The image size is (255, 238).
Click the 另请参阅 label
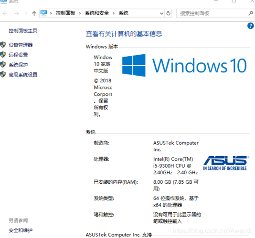click(18, 220)
